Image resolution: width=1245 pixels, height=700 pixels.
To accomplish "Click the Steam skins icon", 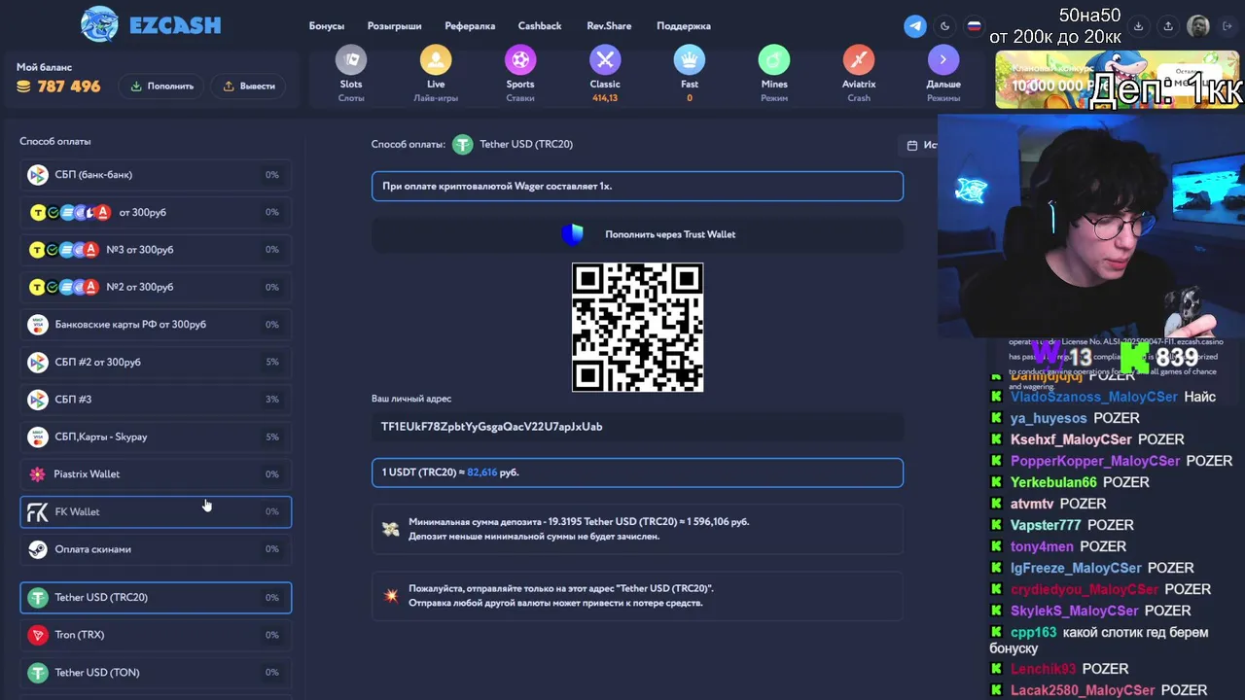I will click(37, 549).
